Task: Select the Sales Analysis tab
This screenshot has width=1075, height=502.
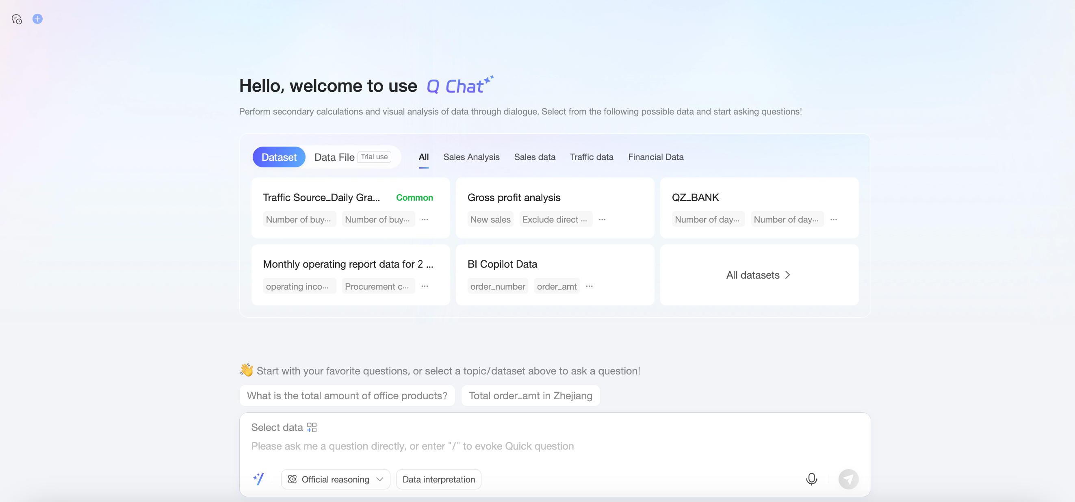Action: pyautogui.click(x=471, y=157)
